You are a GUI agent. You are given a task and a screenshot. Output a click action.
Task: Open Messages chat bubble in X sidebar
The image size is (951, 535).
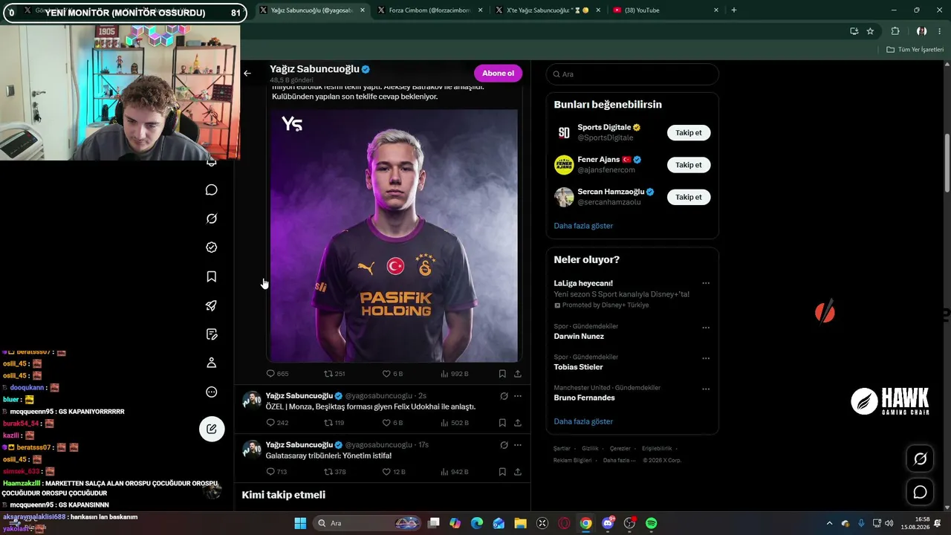[212, 190]
